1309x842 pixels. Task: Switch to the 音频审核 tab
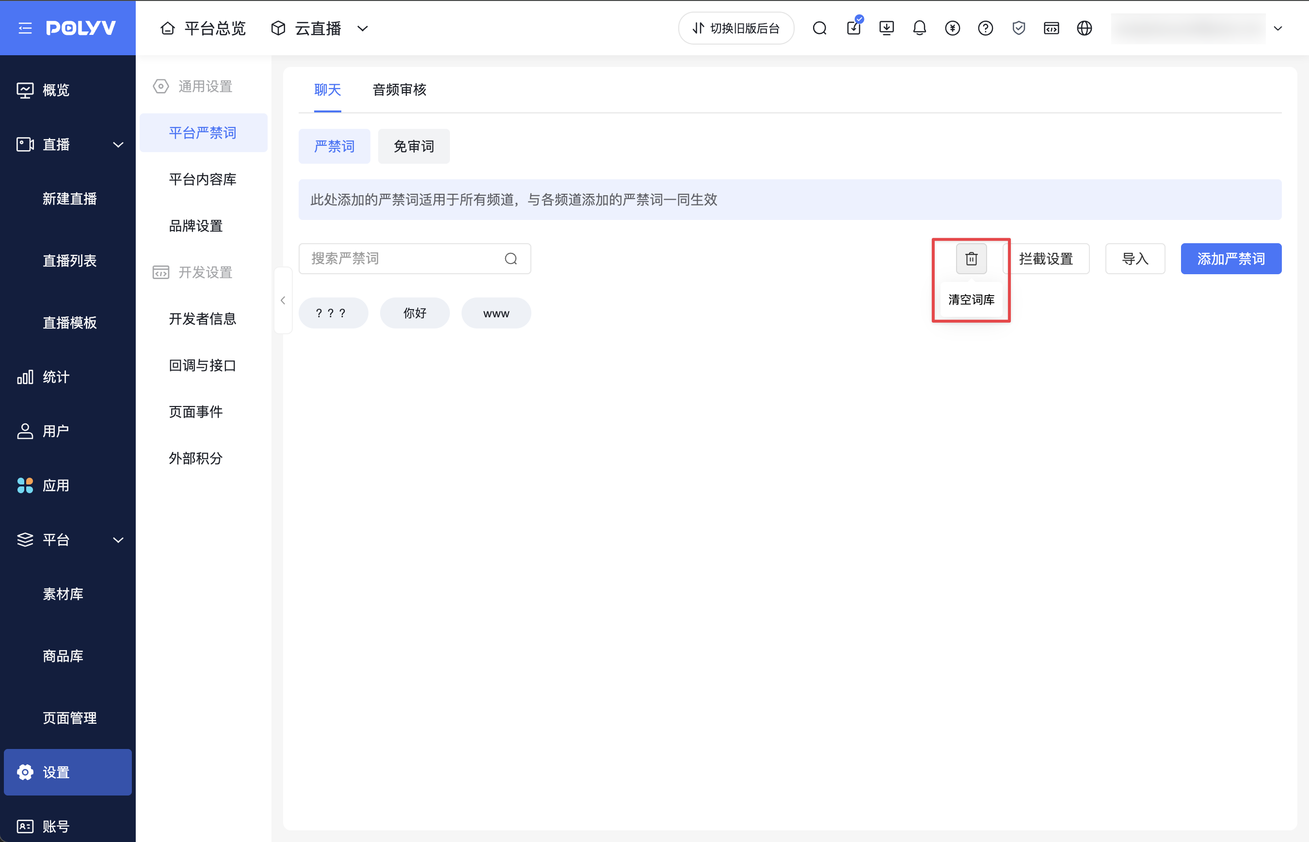click(x=399, y=90)
